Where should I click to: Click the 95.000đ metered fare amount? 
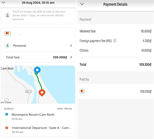(x=146, y=31)
